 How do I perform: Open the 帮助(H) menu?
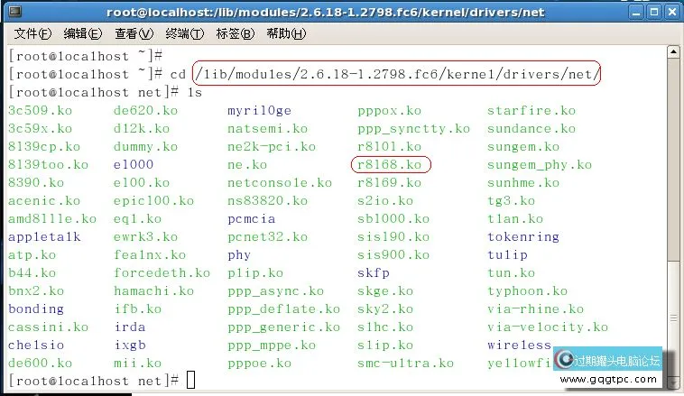click(x=286, y=33)
